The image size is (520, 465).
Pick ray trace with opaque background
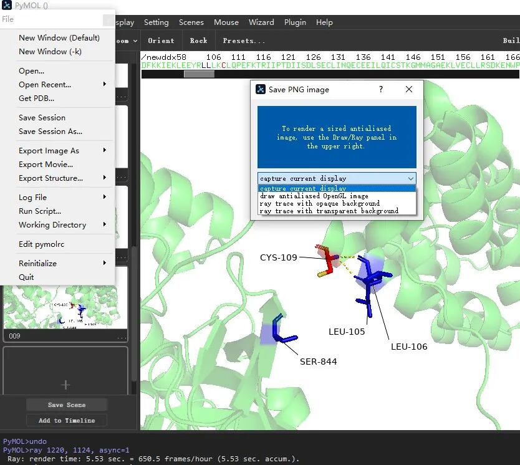tap(320, 203)
